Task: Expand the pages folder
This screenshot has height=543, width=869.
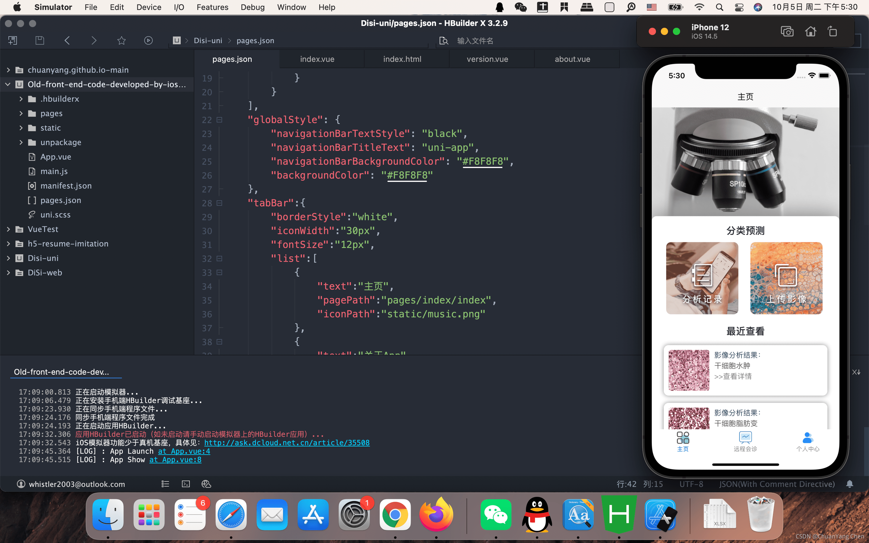Action: point(21,113)
